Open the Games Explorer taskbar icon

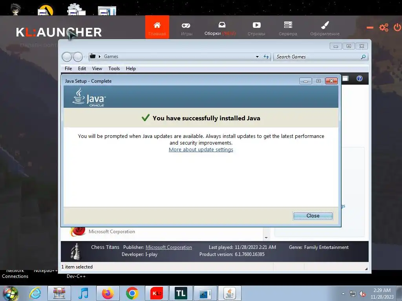[59, 293]
